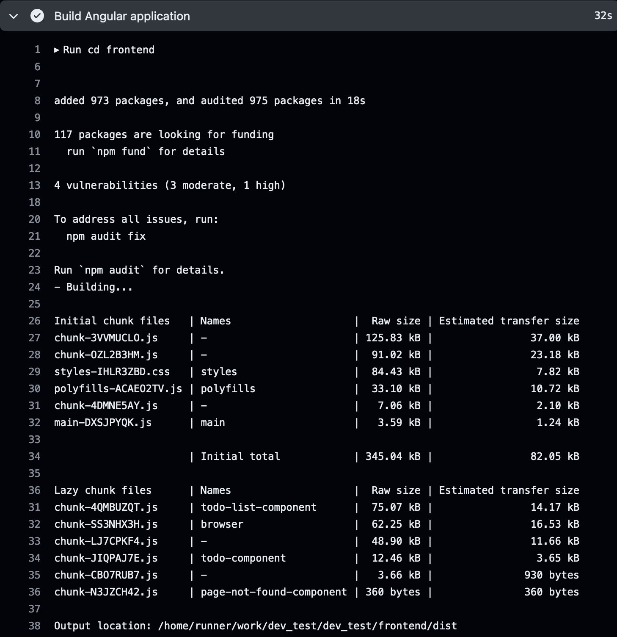Click the success checkmark status icon
Image resolution: width=617 pixels, height=637 pixels.
click(x=37, y=16)
